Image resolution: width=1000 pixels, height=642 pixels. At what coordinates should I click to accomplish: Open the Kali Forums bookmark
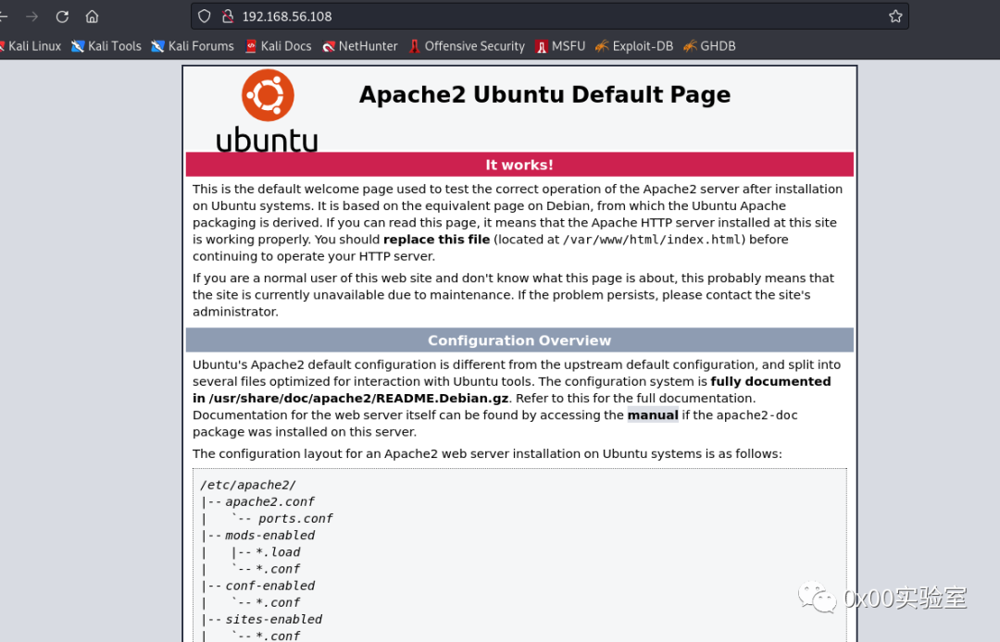pos(193,46)
